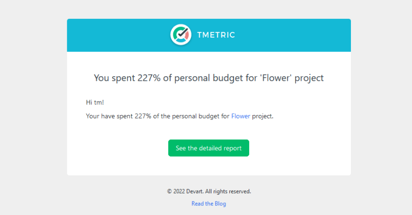412x215 pixels.
Task: Click the 'Hi tm!' greeting text
Action: tap(95, 102)
